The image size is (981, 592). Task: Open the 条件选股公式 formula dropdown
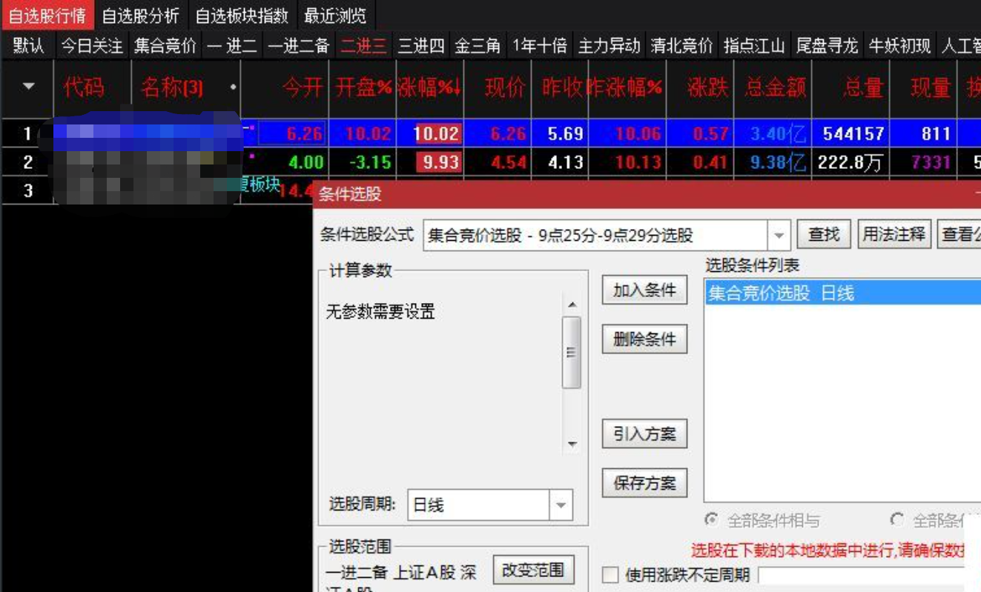tap(779, 236)
